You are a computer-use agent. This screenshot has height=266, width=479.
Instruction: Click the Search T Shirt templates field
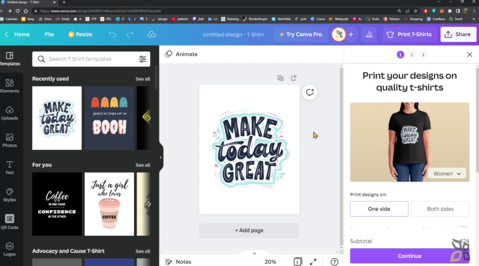(x=91, y=59)
